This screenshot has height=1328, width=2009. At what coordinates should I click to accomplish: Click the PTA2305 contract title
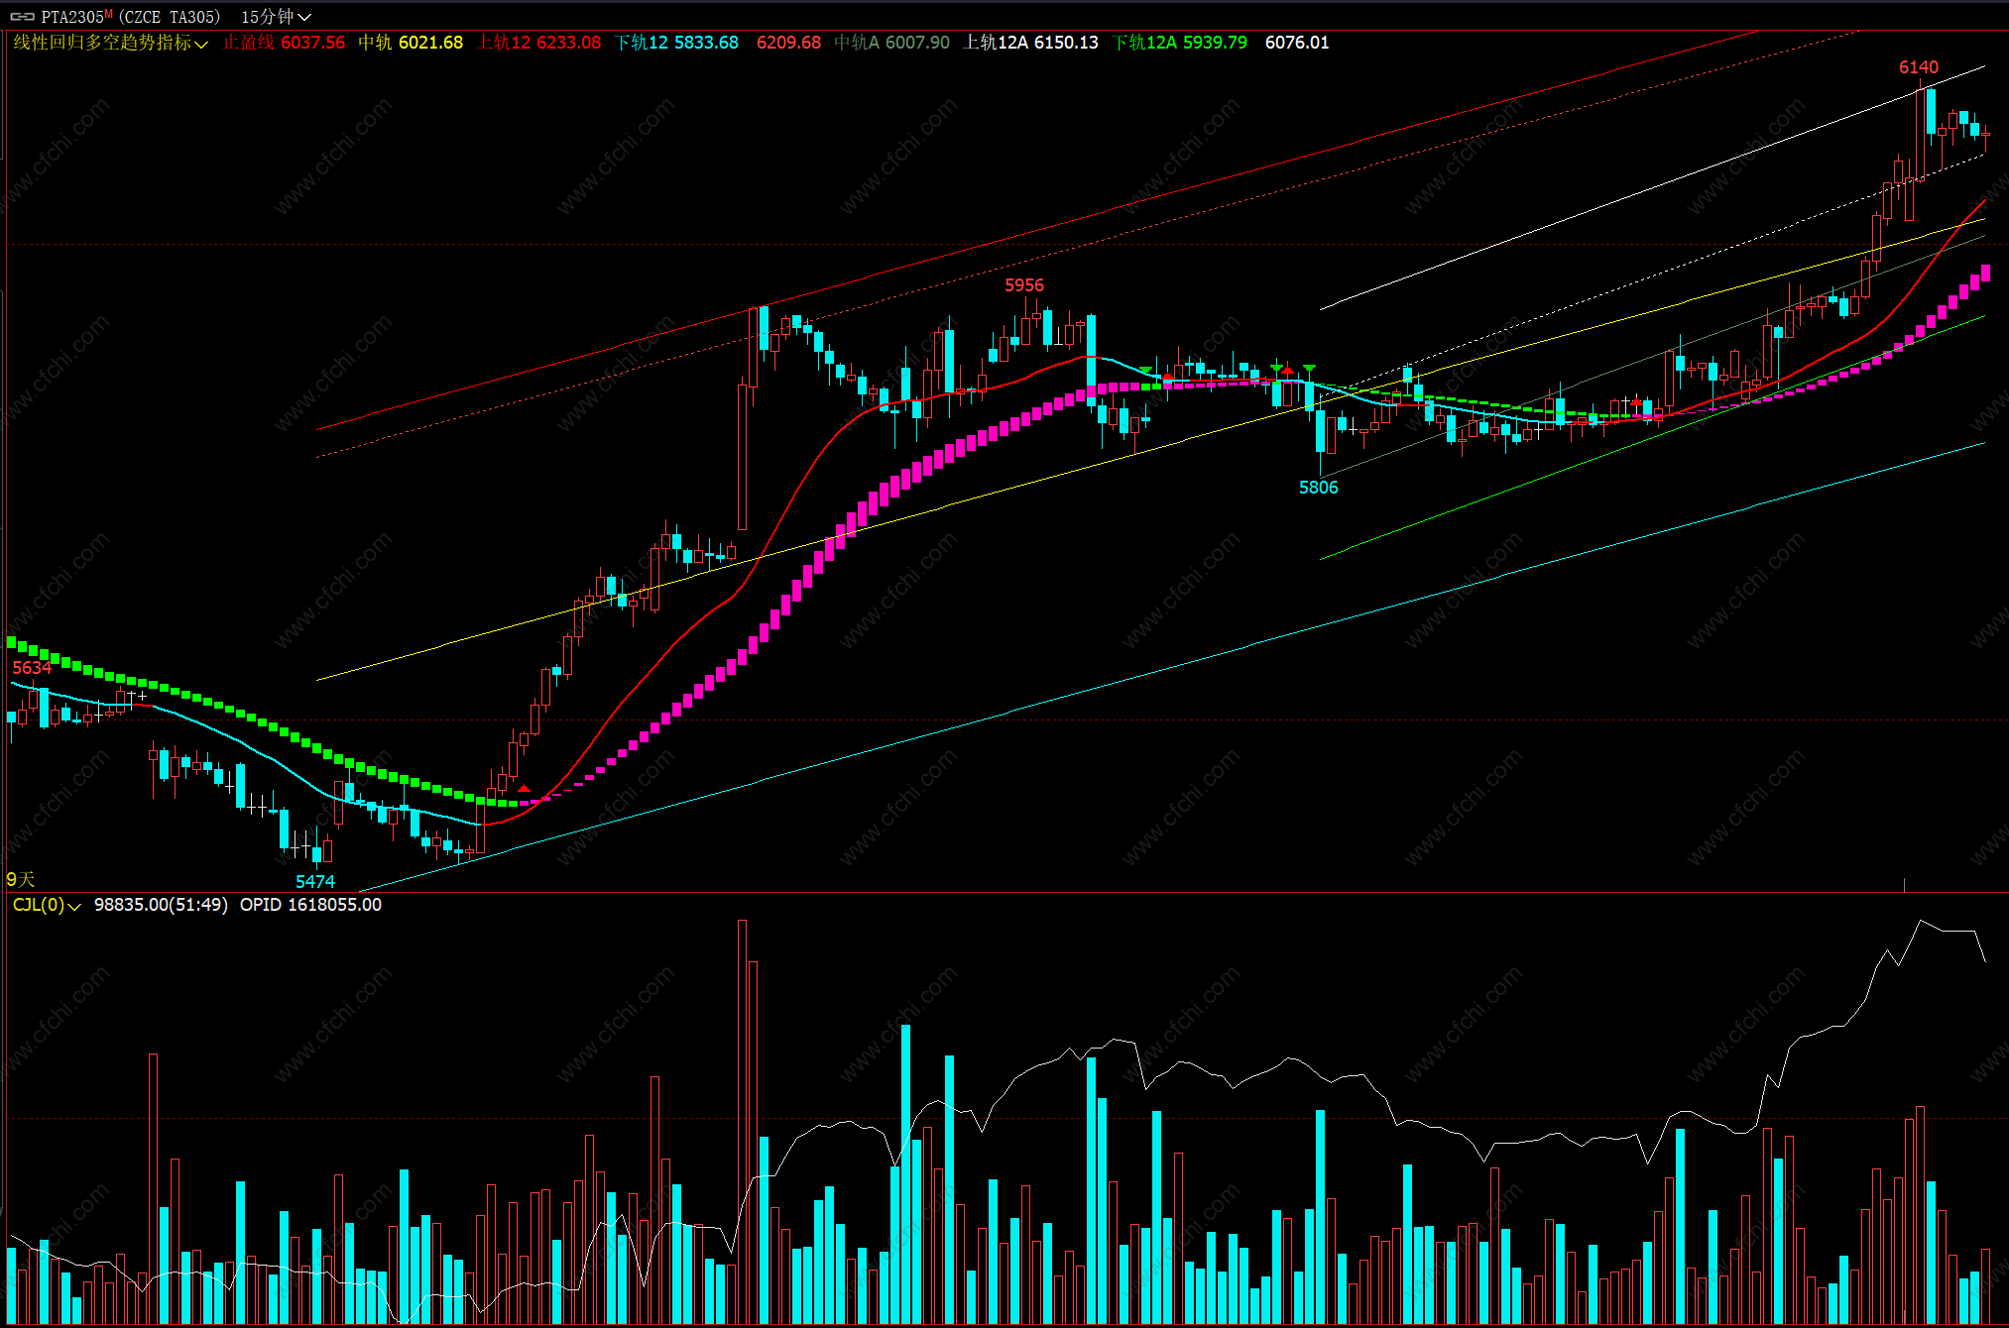click(72, 17)
